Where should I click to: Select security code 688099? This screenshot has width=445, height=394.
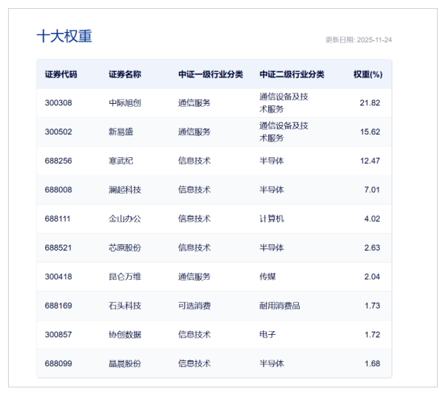[58, 363]
